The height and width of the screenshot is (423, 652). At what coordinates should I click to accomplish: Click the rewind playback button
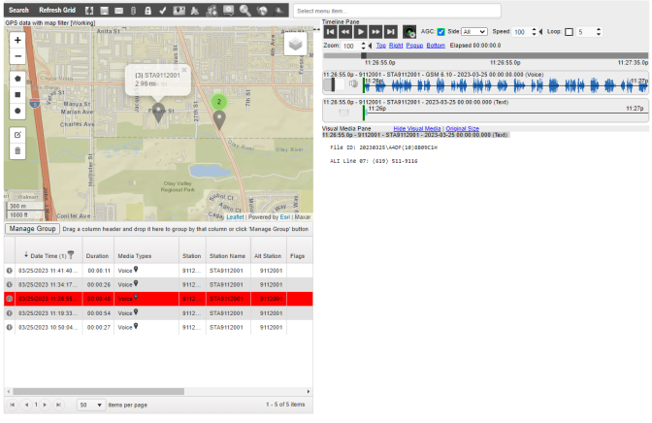pos(345,32)
